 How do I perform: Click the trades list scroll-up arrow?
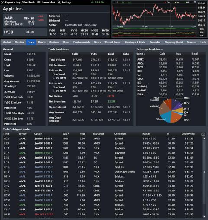point(204,139)
